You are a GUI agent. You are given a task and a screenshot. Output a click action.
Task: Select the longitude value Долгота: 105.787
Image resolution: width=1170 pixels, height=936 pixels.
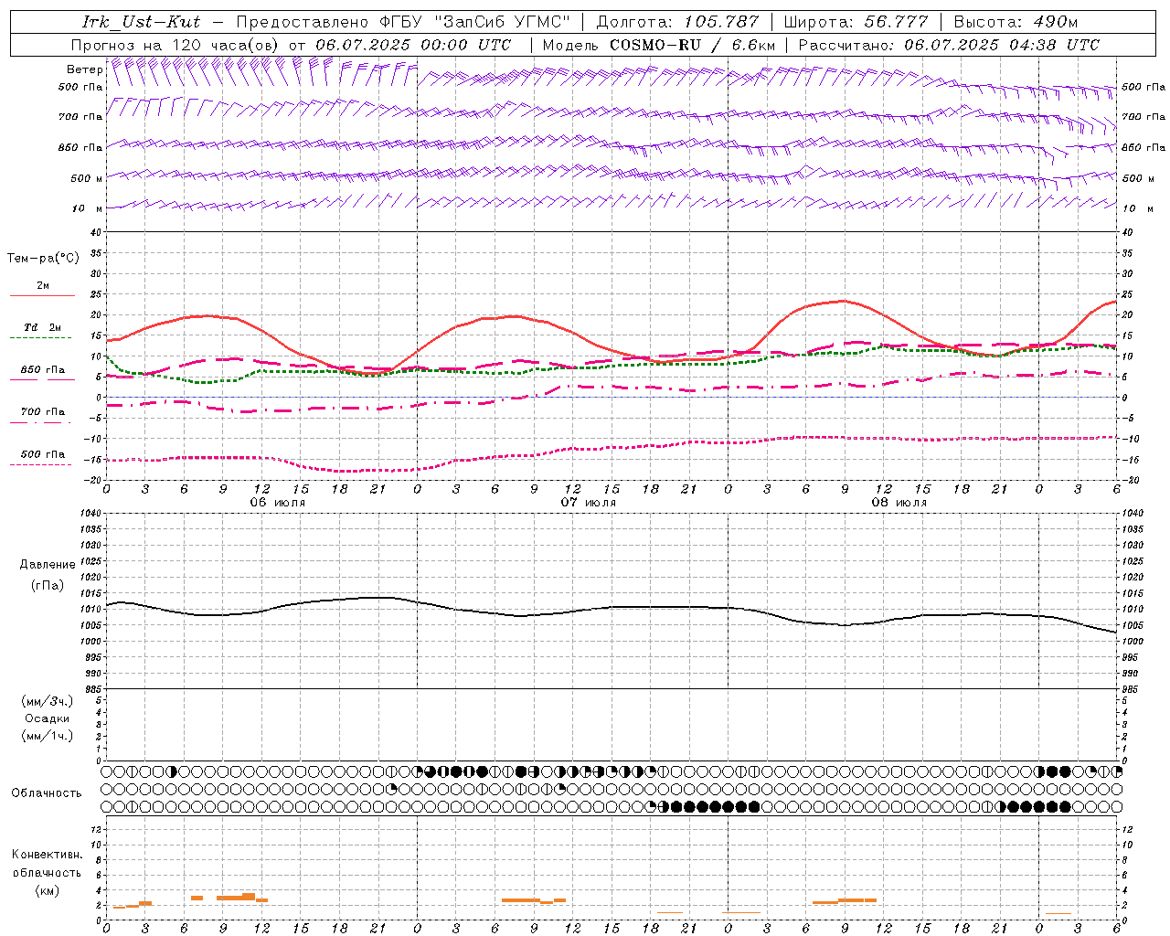point(678,22)
